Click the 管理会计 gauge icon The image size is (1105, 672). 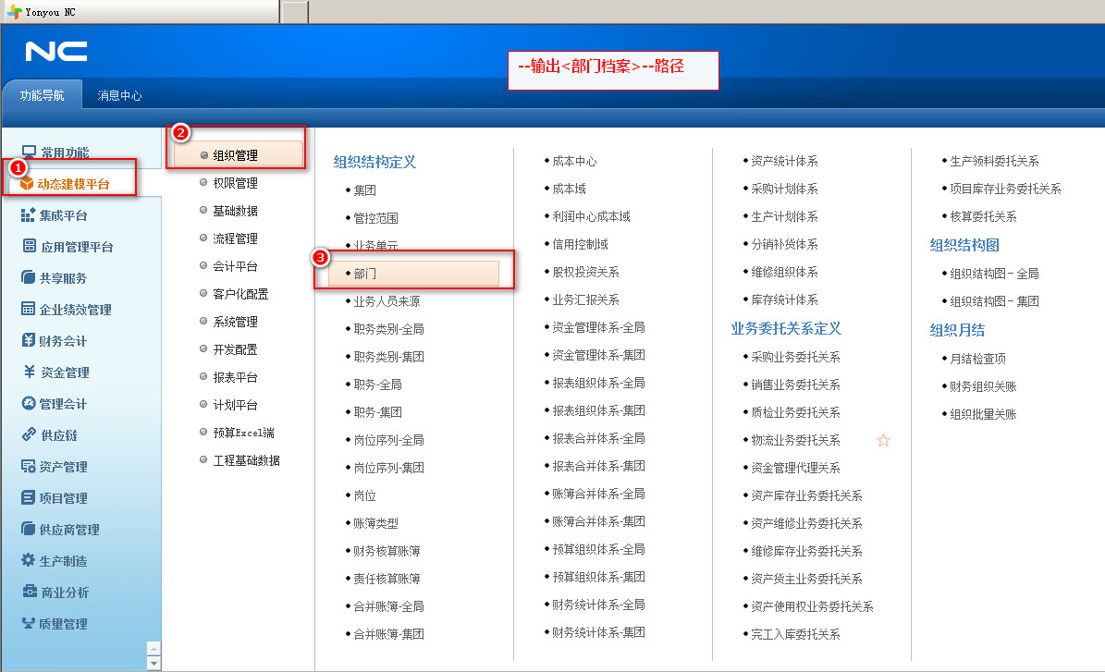pyautogui.click(x=28, y=403)
